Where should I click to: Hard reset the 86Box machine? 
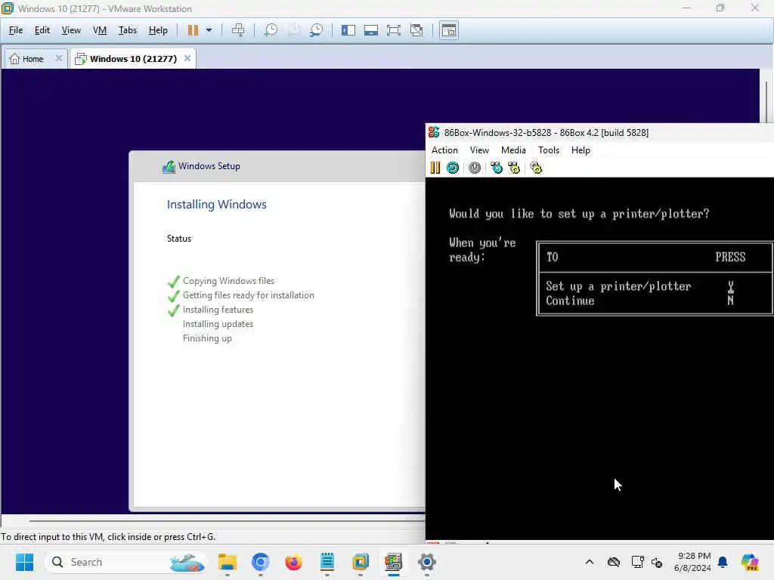point(453,168)
